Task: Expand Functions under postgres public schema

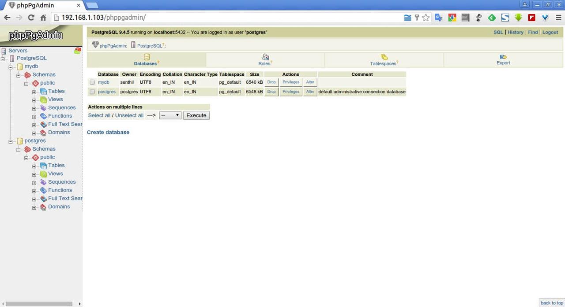Action: 34,191
